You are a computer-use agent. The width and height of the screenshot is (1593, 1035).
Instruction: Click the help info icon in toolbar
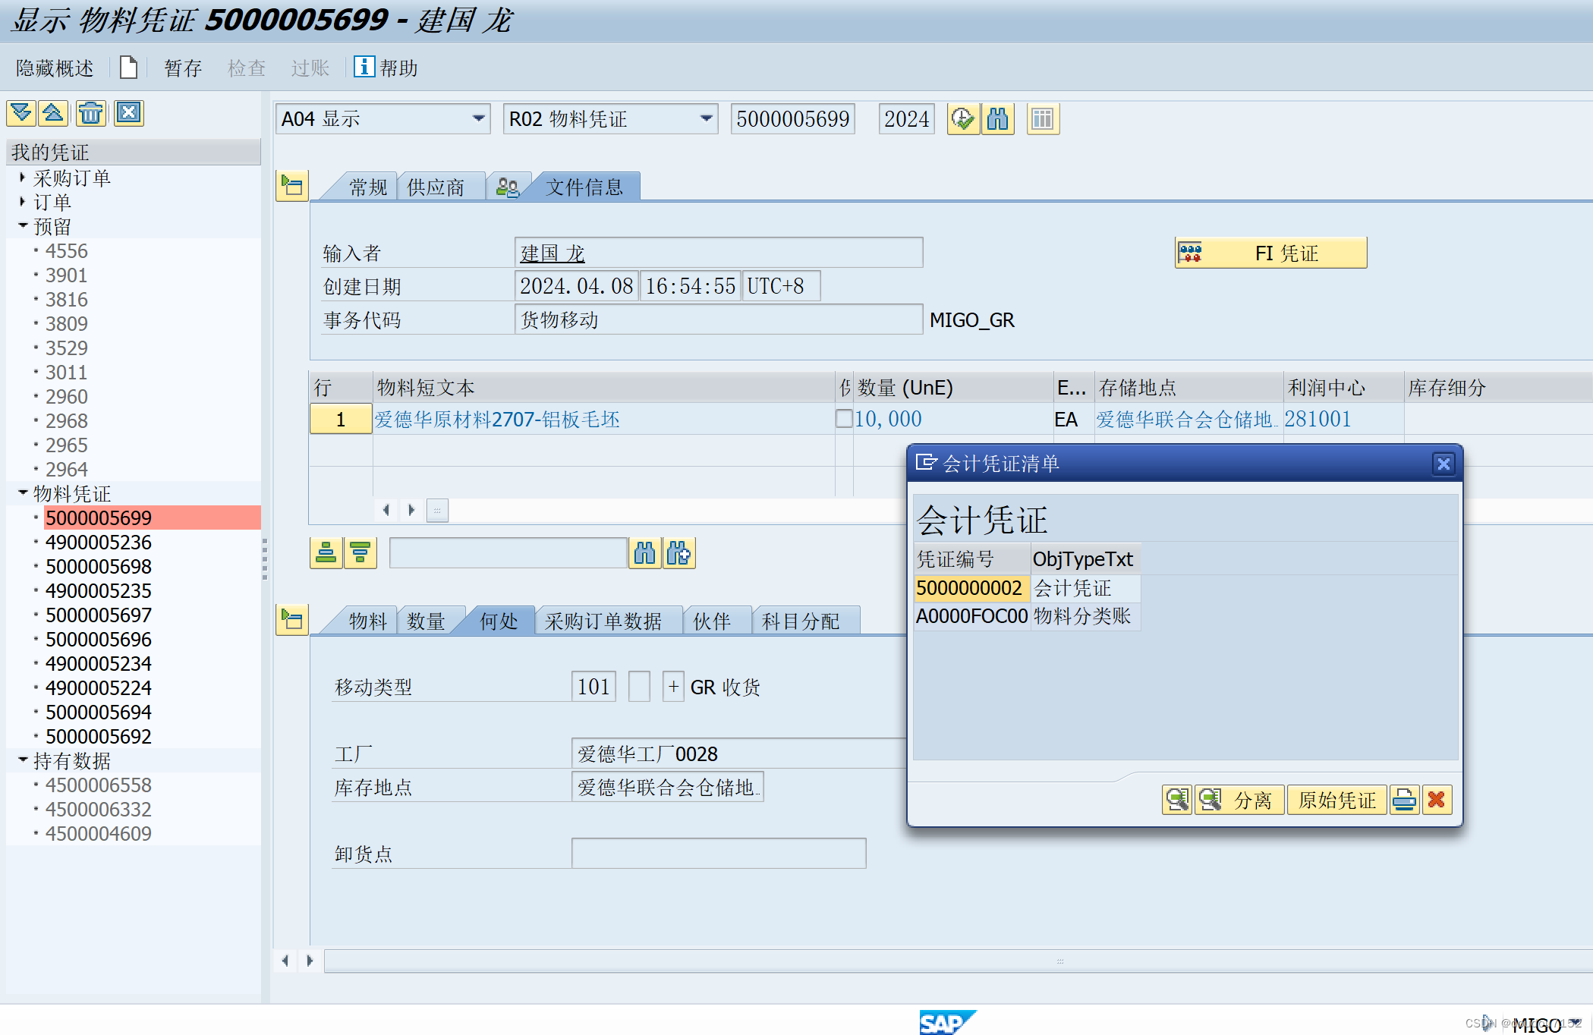[x=364, y=67]
